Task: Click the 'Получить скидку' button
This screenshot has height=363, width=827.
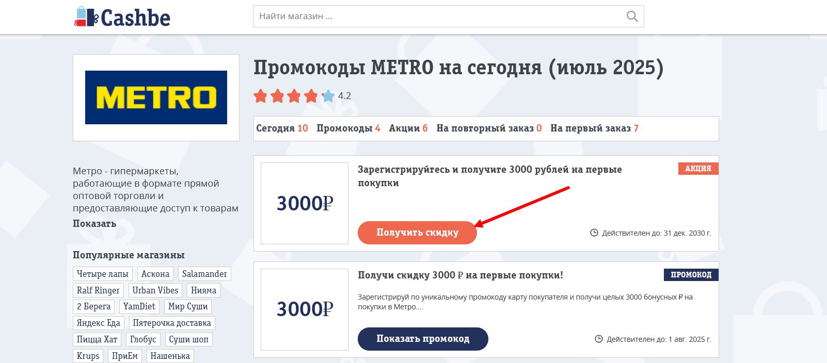Action: tap(417, 233)
